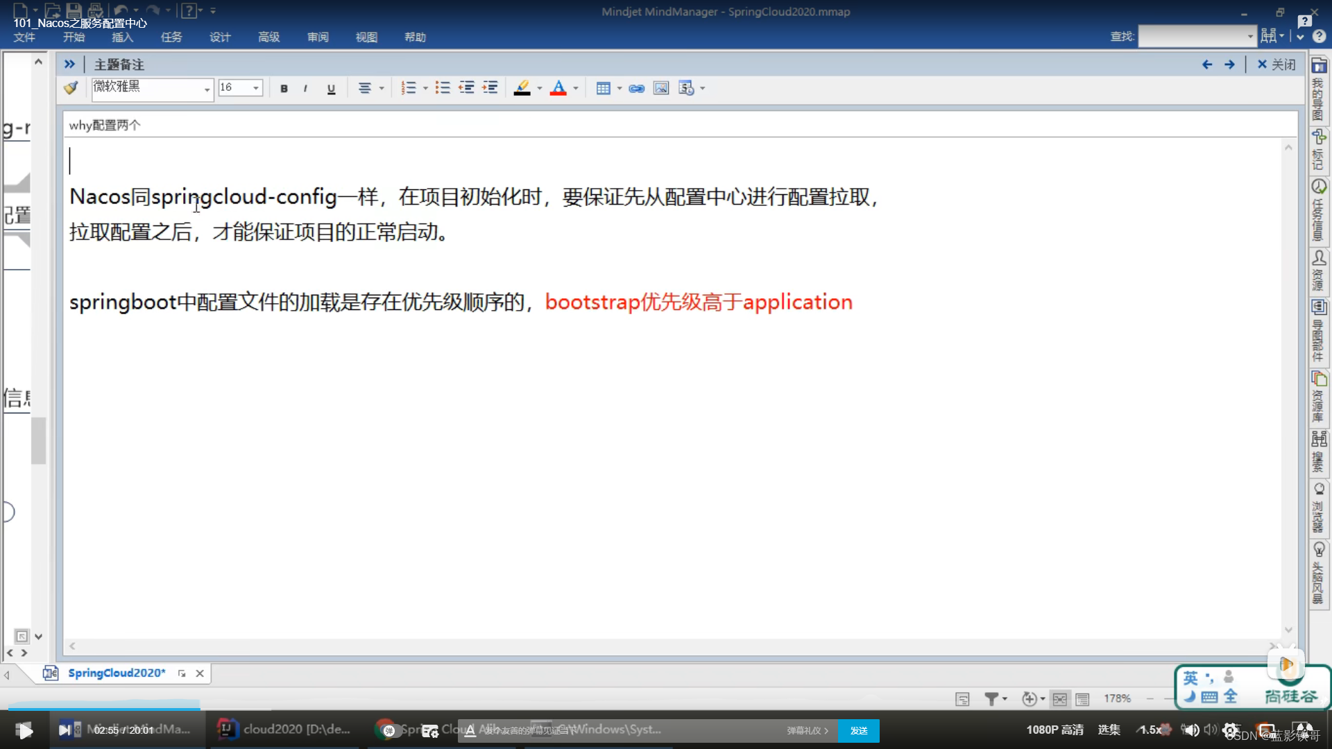Open the 插入 ribbon tab
The image size is (1332, 749).
tap(122, 37)
